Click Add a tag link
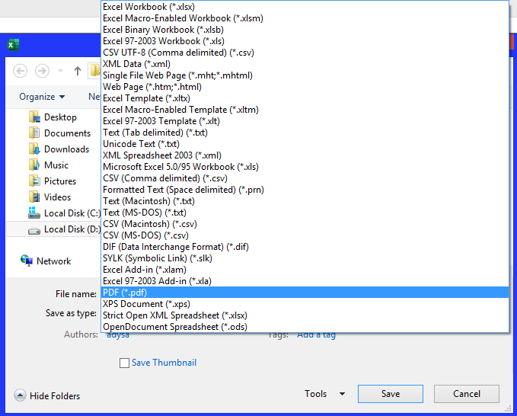The height and width of the screenshot is (416, 517). tap(316, 334)
